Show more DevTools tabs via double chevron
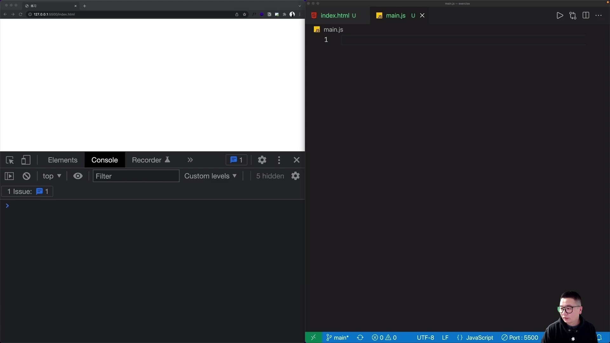This screenshot has width=610, height=343. (x=190, y=160)
